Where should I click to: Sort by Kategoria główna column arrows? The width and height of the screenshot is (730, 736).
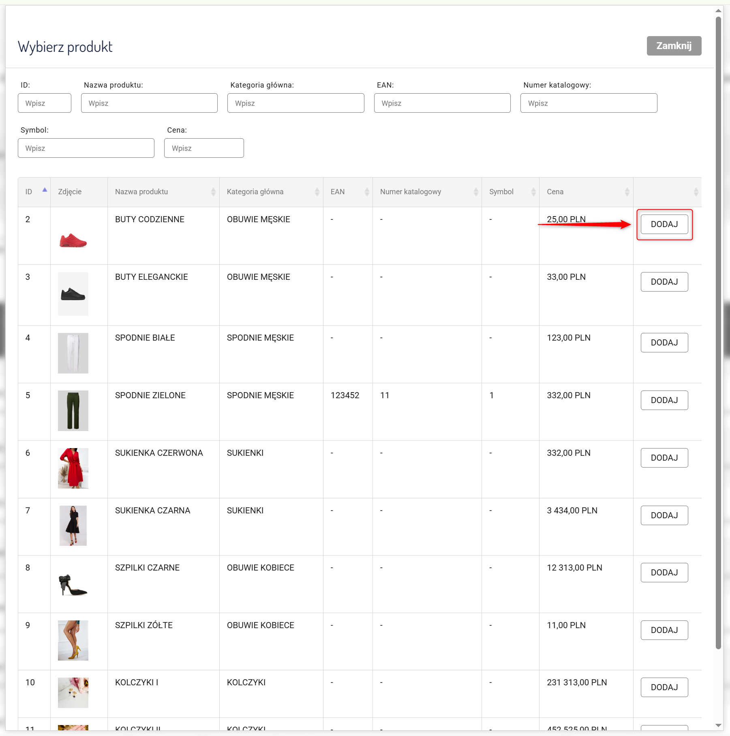(317, 192)
